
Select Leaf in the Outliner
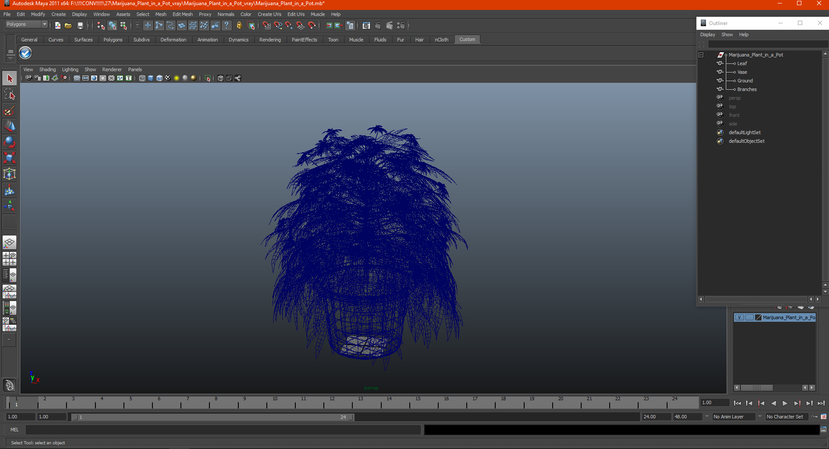click(742, 63)
